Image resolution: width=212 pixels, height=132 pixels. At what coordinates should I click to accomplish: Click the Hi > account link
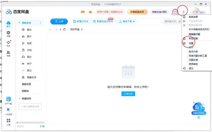click(x=202, y=13)
